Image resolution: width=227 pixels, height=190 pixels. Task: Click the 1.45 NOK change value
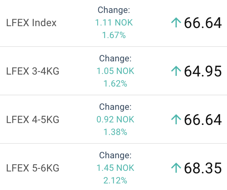point(115,168)
